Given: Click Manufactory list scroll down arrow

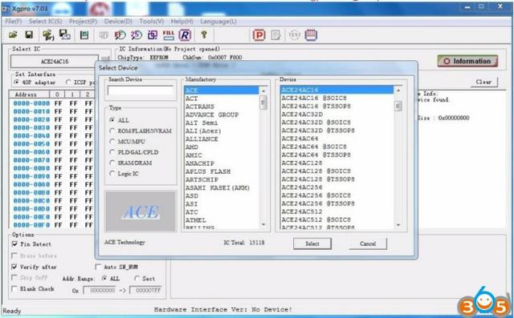Looking at the screenshot, I should pyautogui.click(x=263, y=224).
